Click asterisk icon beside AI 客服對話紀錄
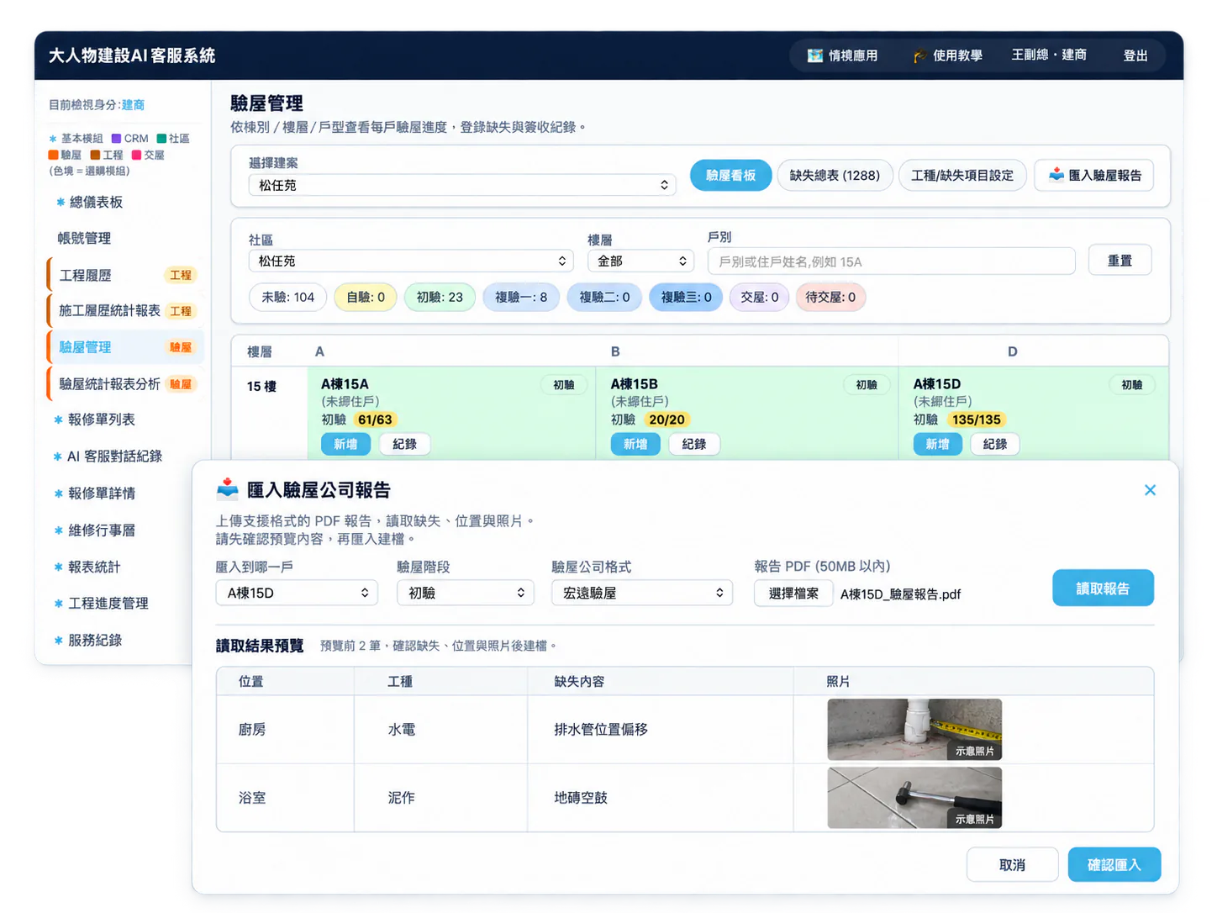The image size is (1217, 913). click(58, 456)
